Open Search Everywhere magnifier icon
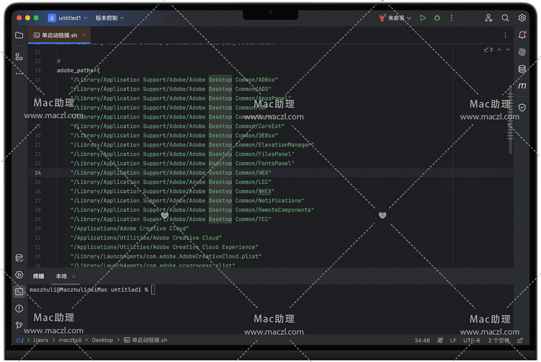The width and height of the screenshot is (541, 362). (x=505, y=18)
